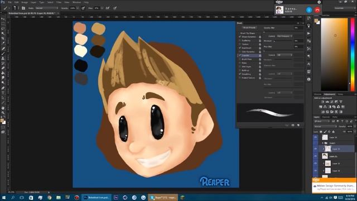357x201 pixels.
Task: Select the Lasso tool
Action: [x=3, y=28]
